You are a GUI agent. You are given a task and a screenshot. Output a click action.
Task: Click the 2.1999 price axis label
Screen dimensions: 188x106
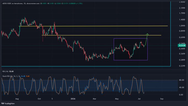[182, 8]
